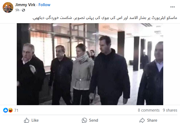Show who reacted via the 71 count
180x123 pixels.
tap(16, 110)
